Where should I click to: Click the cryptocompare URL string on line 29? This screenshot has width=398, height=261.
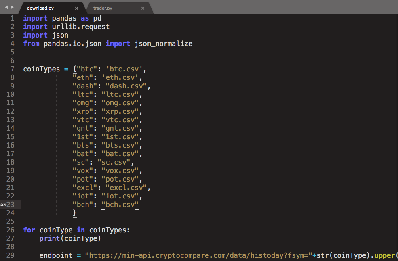(198, 255)
